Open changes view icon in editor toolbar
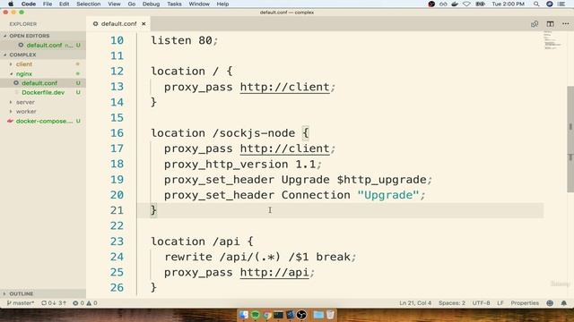The image size is (574, 322). tap(535, 24)
